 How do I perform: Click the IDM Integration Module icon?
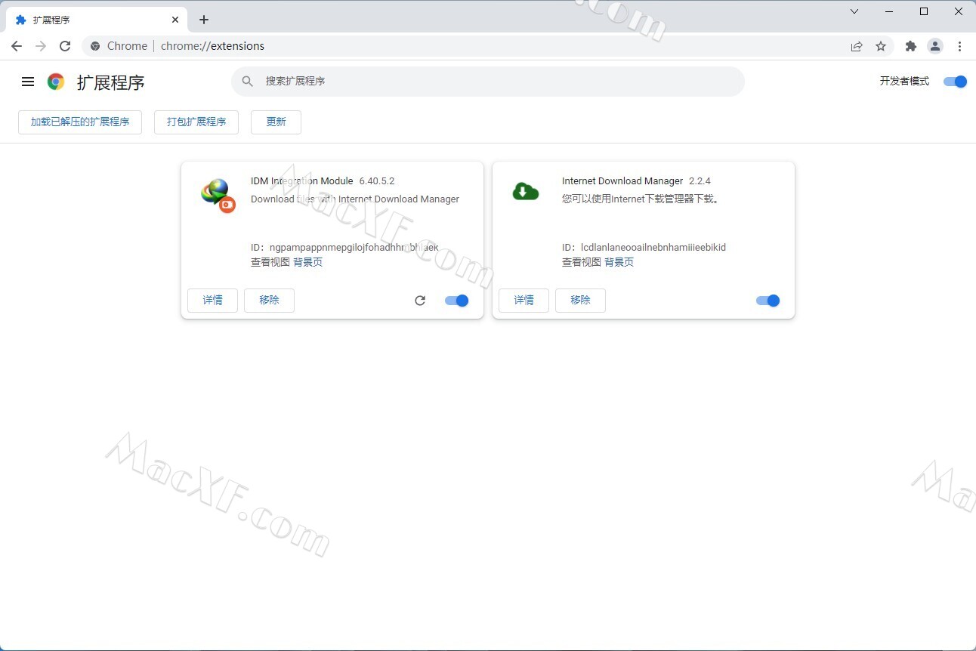click(218, 195)
